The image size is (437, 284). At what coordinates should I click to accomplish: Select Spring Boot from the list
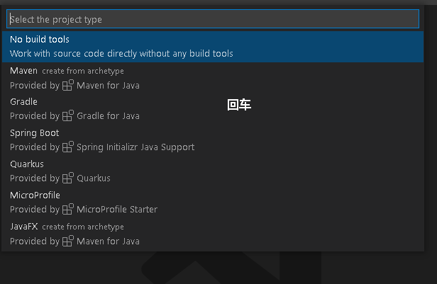35,133
